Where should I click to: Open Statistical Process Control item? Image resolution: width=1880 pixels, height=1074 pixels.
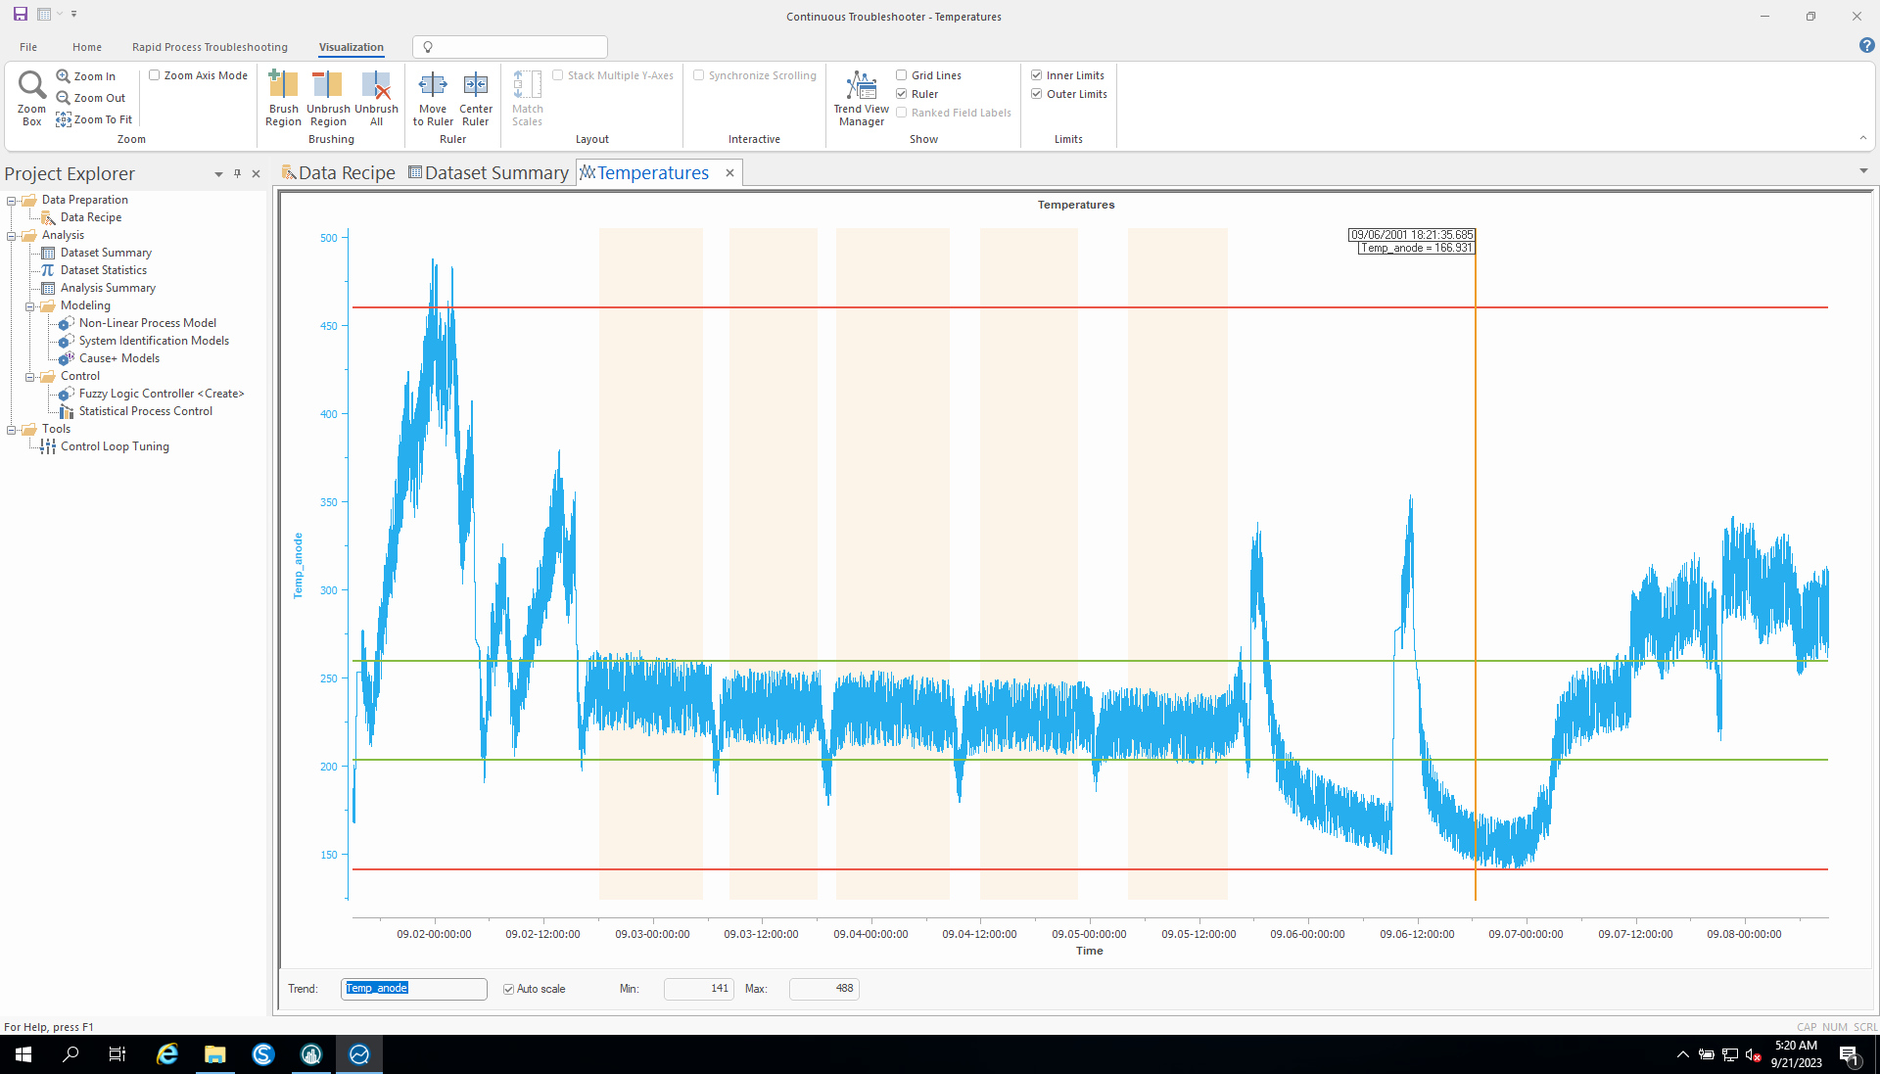145,411
